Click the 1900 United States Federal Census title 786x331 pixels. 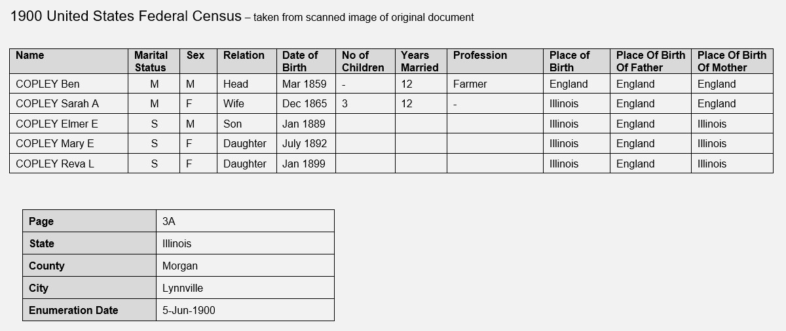coord(126,17)
